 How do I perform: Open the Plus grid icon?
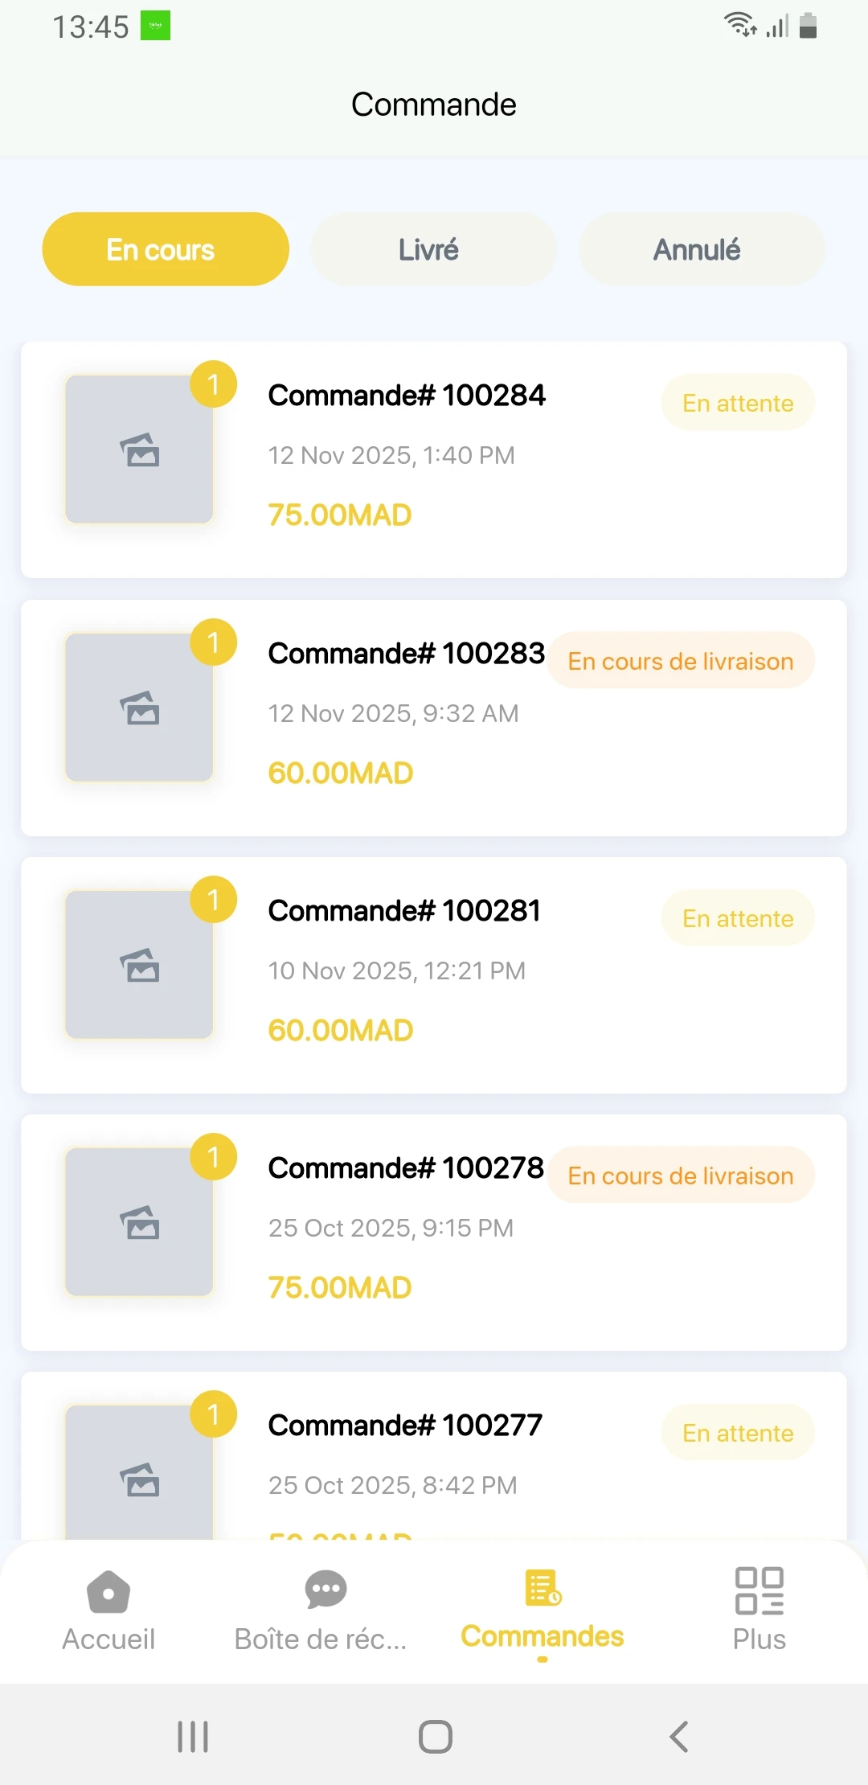click(759, 1590)
